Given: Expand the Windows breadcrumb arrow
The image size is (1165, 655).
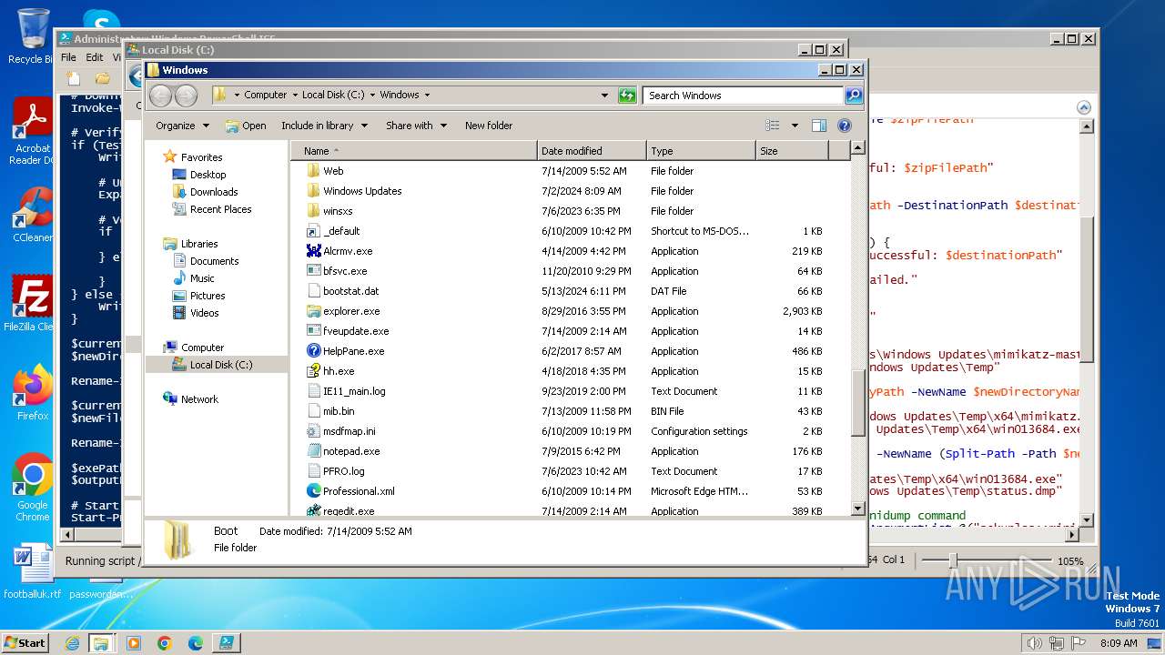Looking at the screenshot, I should point(427,95).
